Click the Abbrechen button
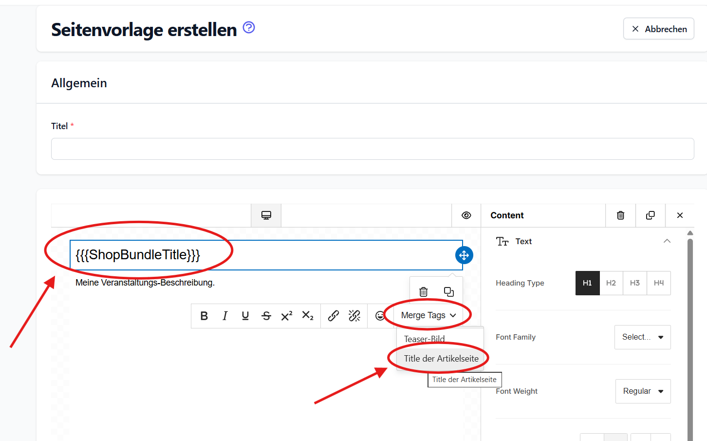 659,29
